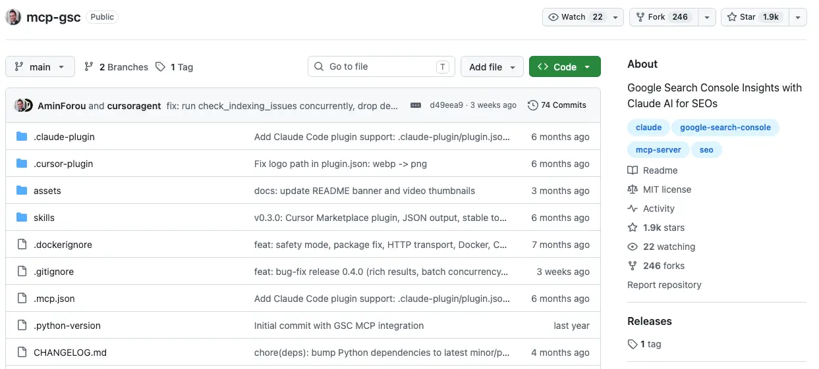
Task: Click the .dockerignore file icon
Action: (x=22, y=245)
